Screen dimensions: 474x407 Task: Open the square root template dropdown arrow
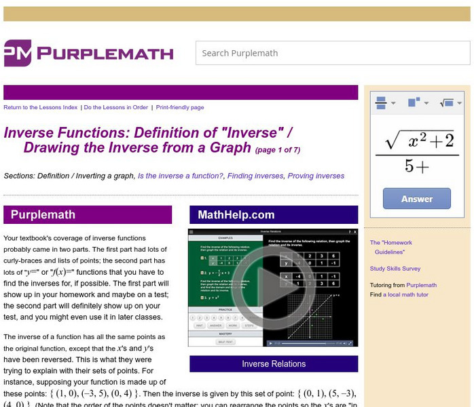[x=459, y=103]
